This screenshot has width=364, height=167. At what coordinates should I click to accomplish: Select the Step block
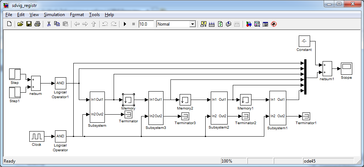(15, 74)
